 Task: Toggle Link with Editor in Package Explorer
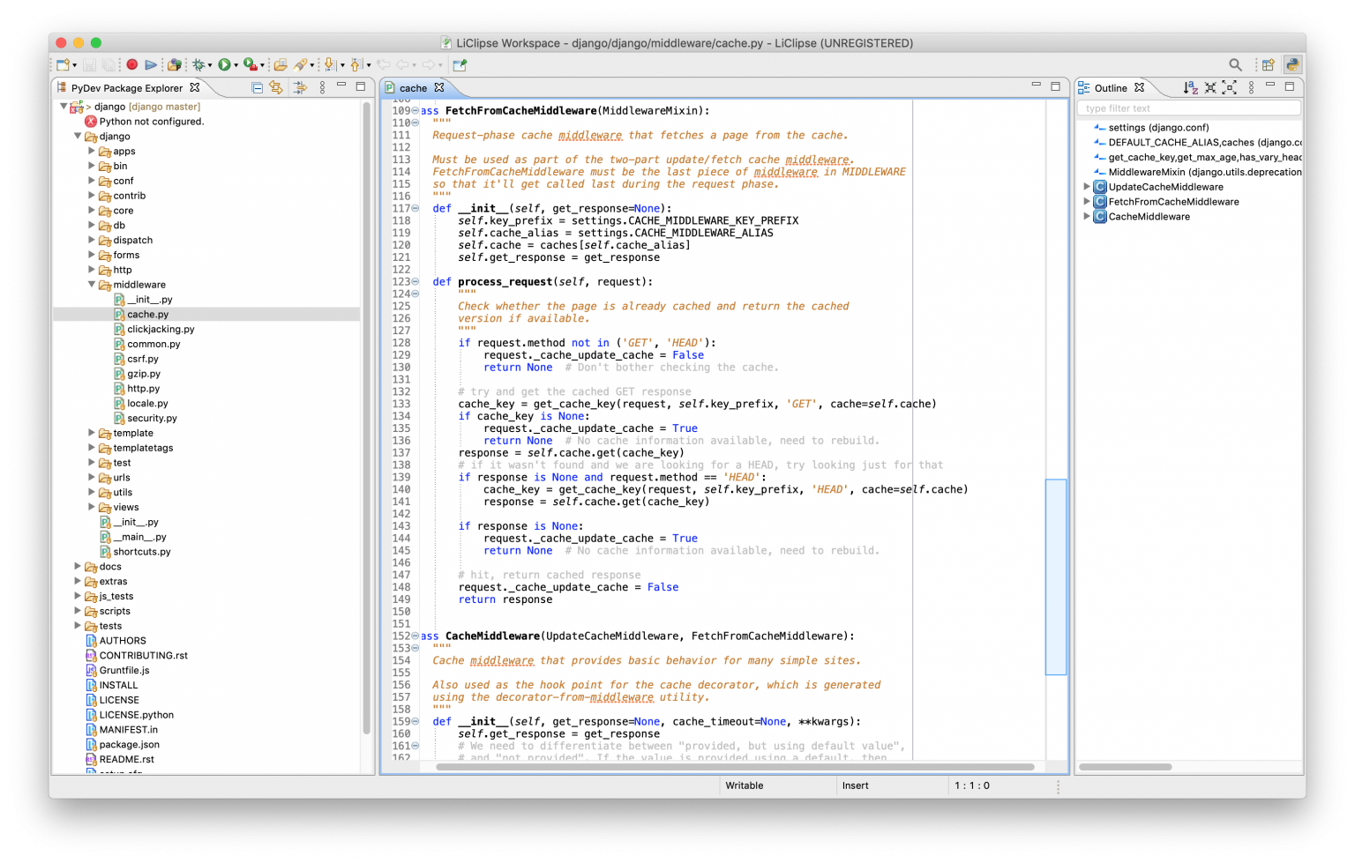tap(277, 87)
